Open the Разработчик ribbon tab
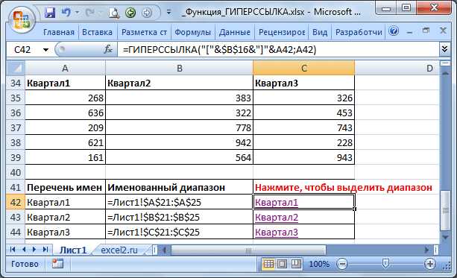The height and width of the screenshot is (278, 457). coord(359,32)
